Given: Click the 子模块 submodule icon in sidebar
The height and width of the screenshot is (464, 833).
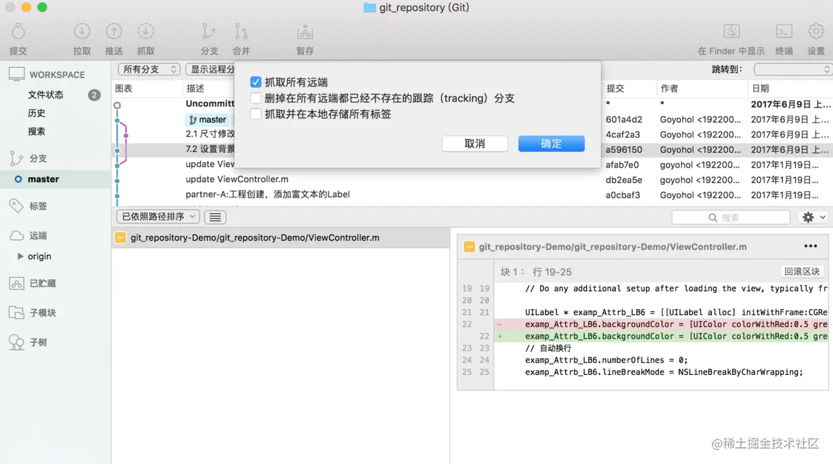Looking at the screenshot, I should [17, 312].
